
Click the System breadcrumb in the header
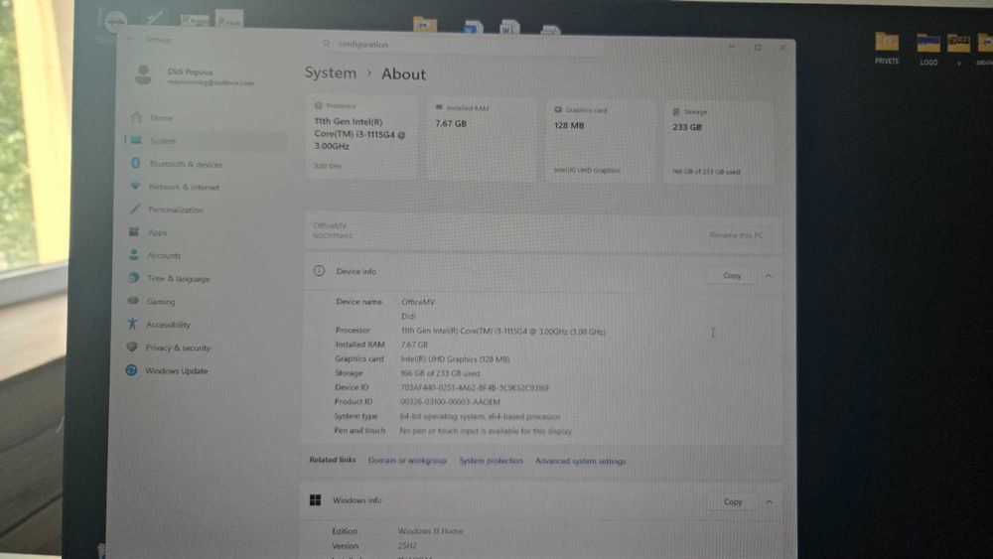pos(331,72)
